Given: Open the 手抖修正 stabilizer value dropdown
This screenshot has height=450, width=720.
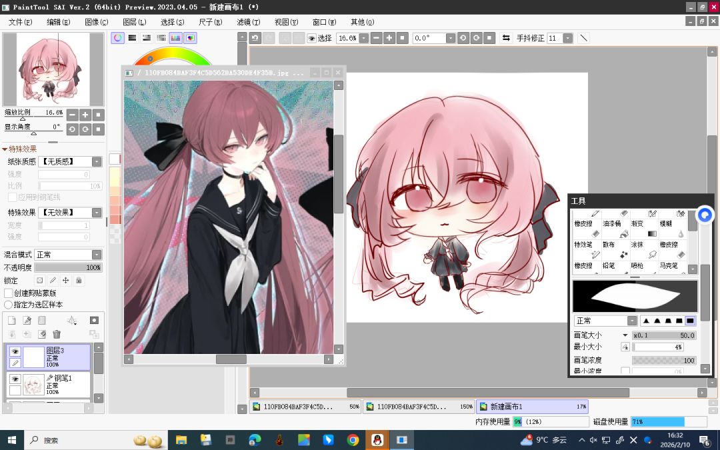Looking at the screenshot, I should pyautogui.click(x=568, y=38).
